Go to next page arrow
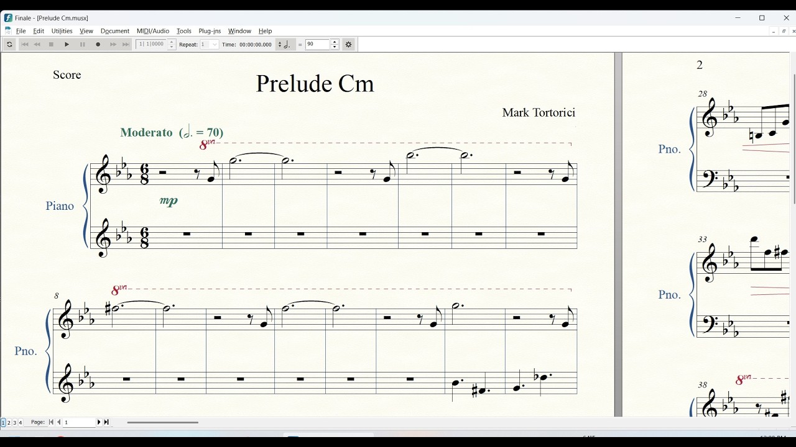 99,422
